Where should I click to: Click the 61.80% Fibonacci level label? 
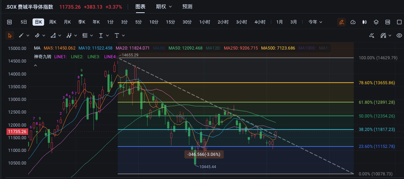(377, 102)
